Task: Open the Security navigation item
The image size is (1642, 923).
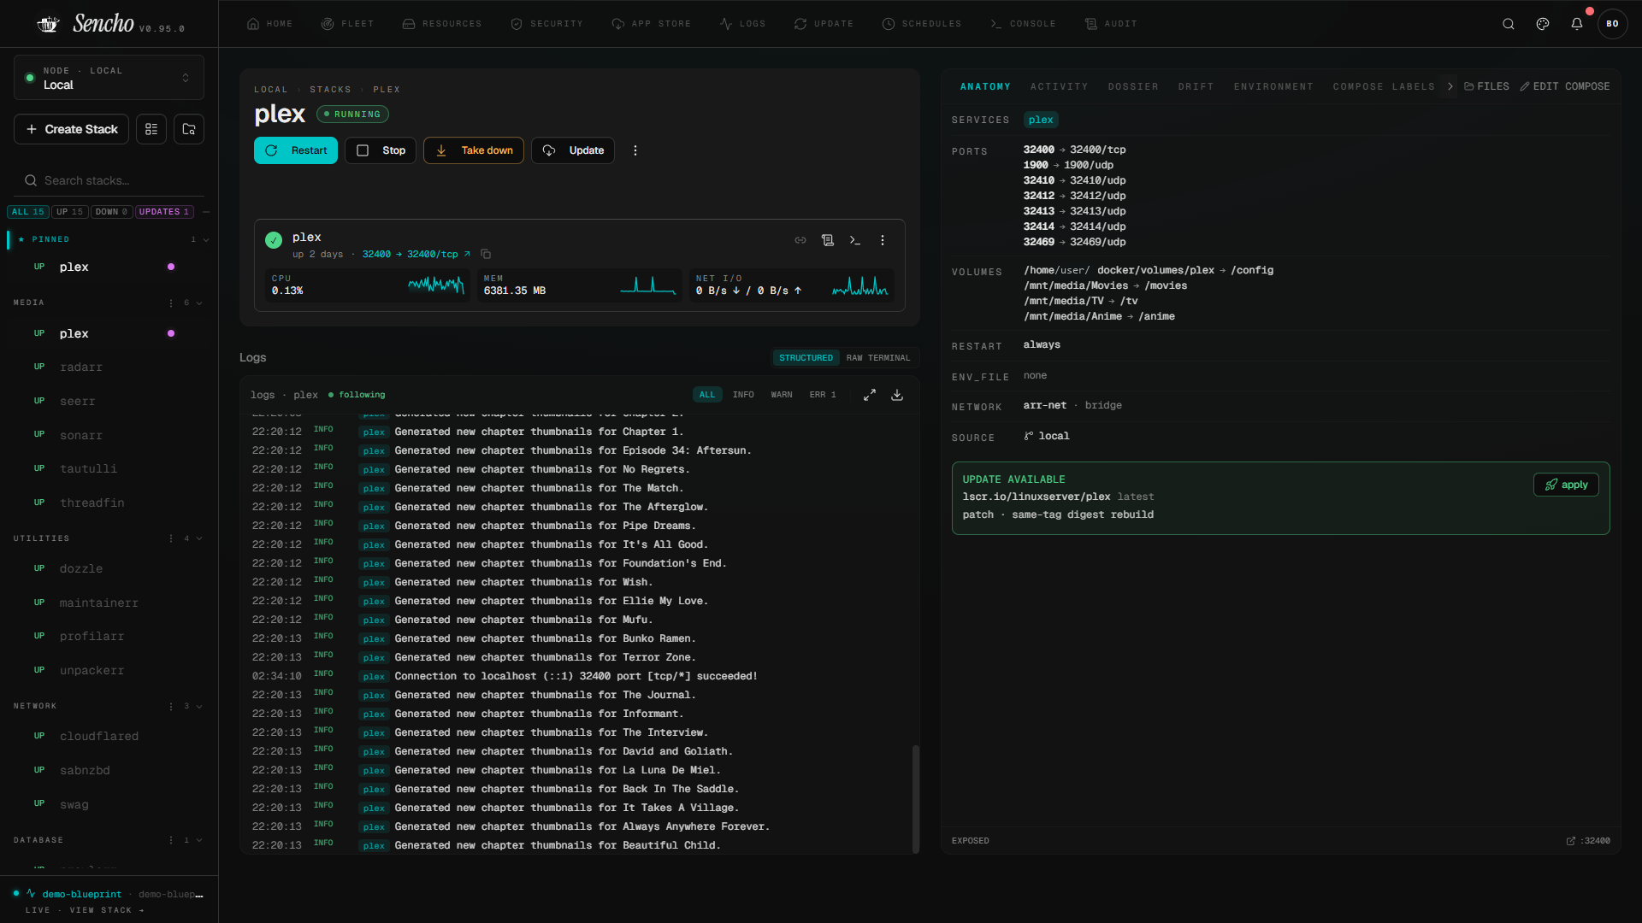Action: click(546, 24)
